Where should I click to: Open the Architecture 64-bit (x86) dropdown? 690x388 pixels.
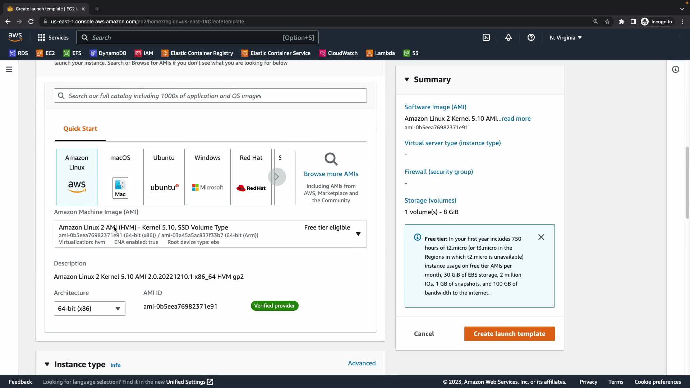coord(89,309)
